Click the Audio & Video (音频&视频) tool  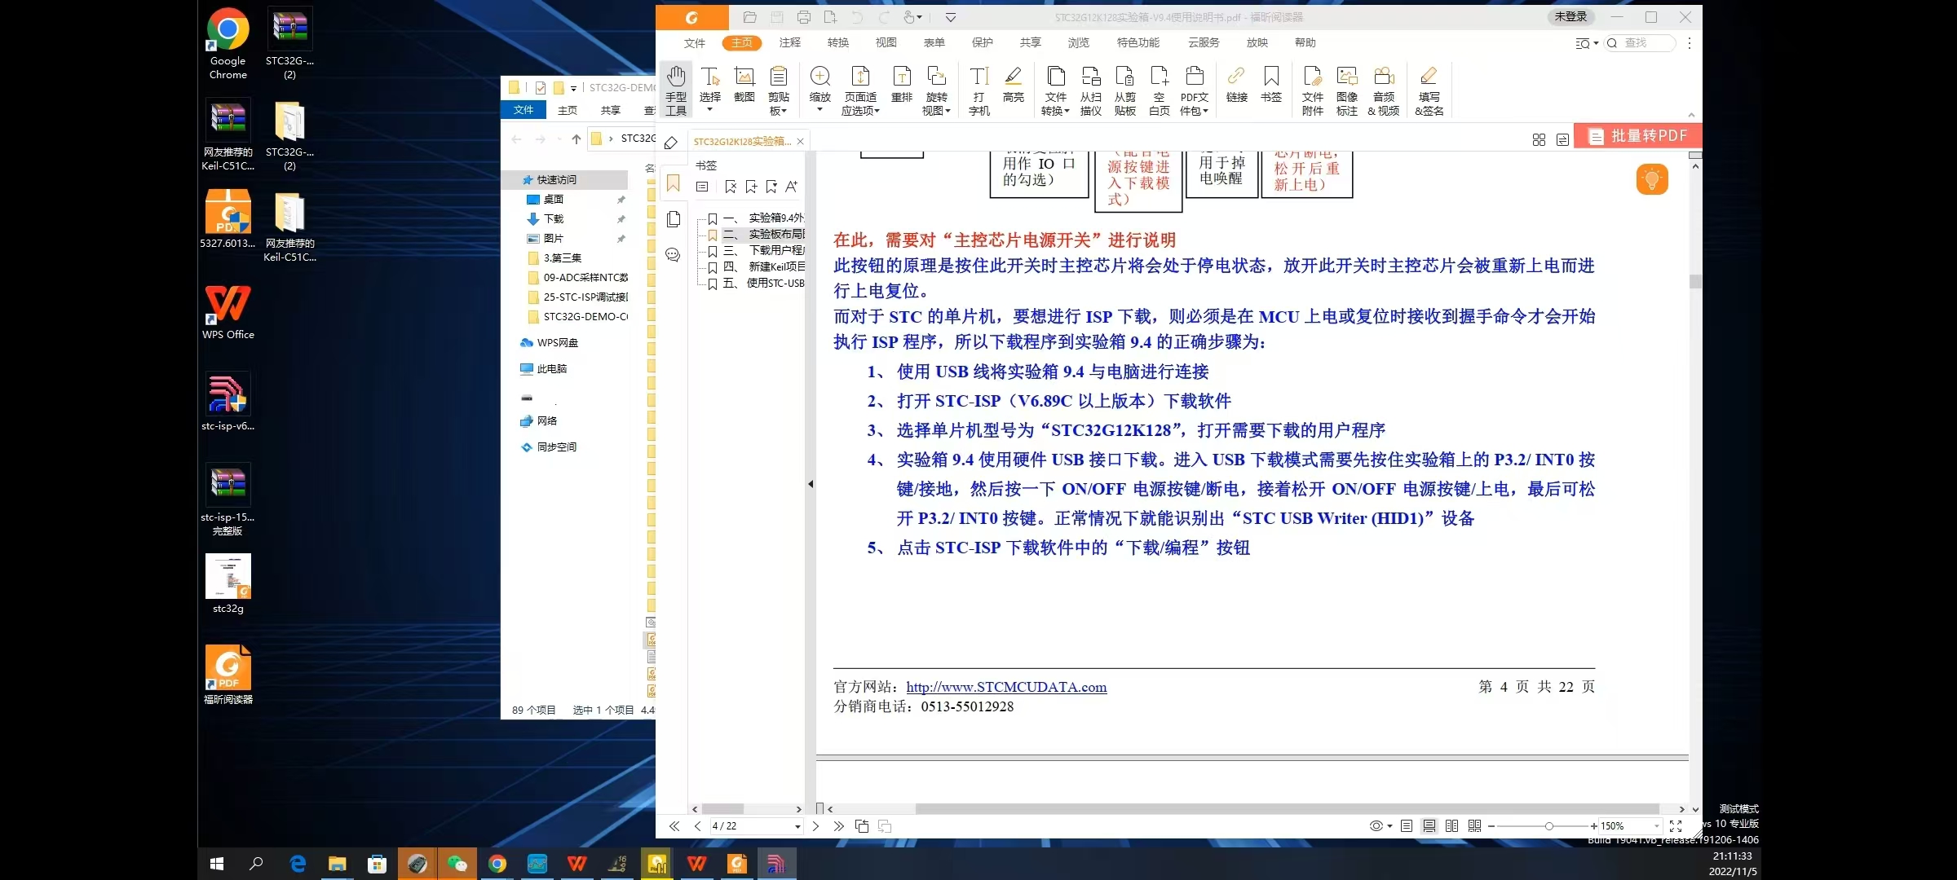1383,90
